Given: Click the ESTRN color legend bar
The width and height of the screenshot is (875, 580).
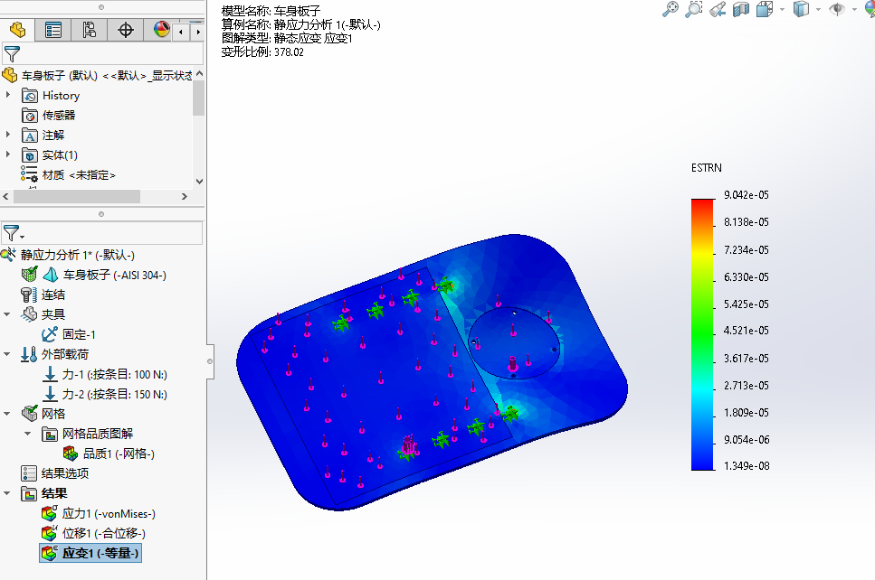Looking at the screenshot, I should (x=702, y=335).
